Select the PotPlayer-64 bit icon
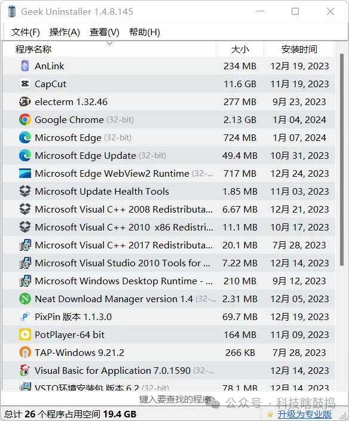349x421 pixels. pos(25,334)
